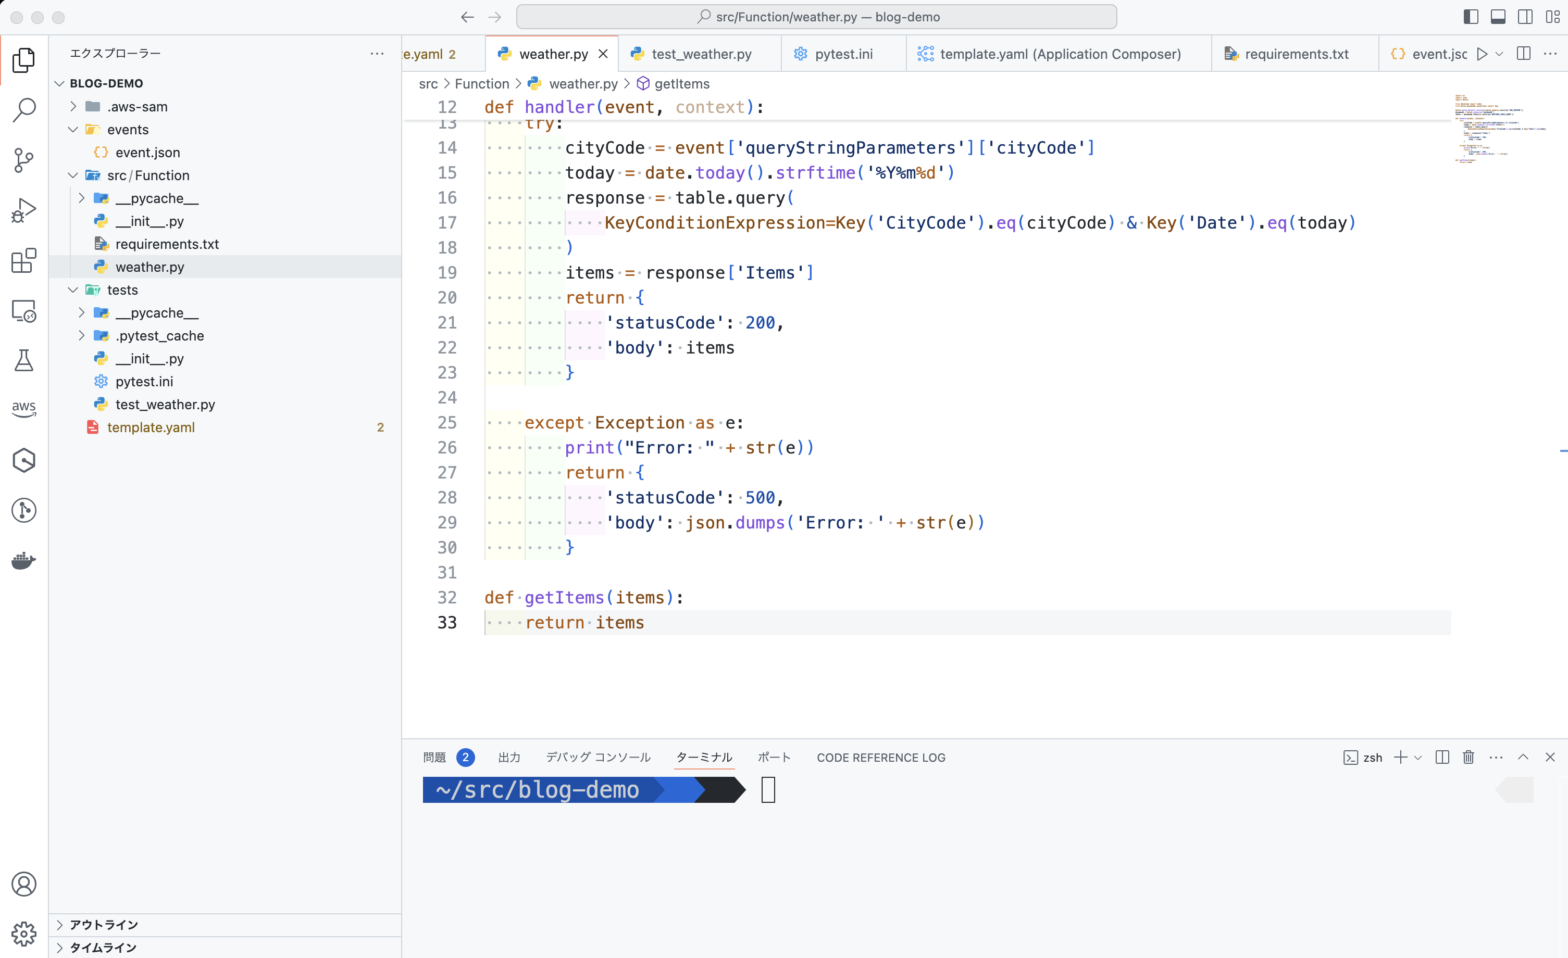Toggle the secondary sidebar layout icon
Screen dimensions: 1568x958
point(1525,17)
